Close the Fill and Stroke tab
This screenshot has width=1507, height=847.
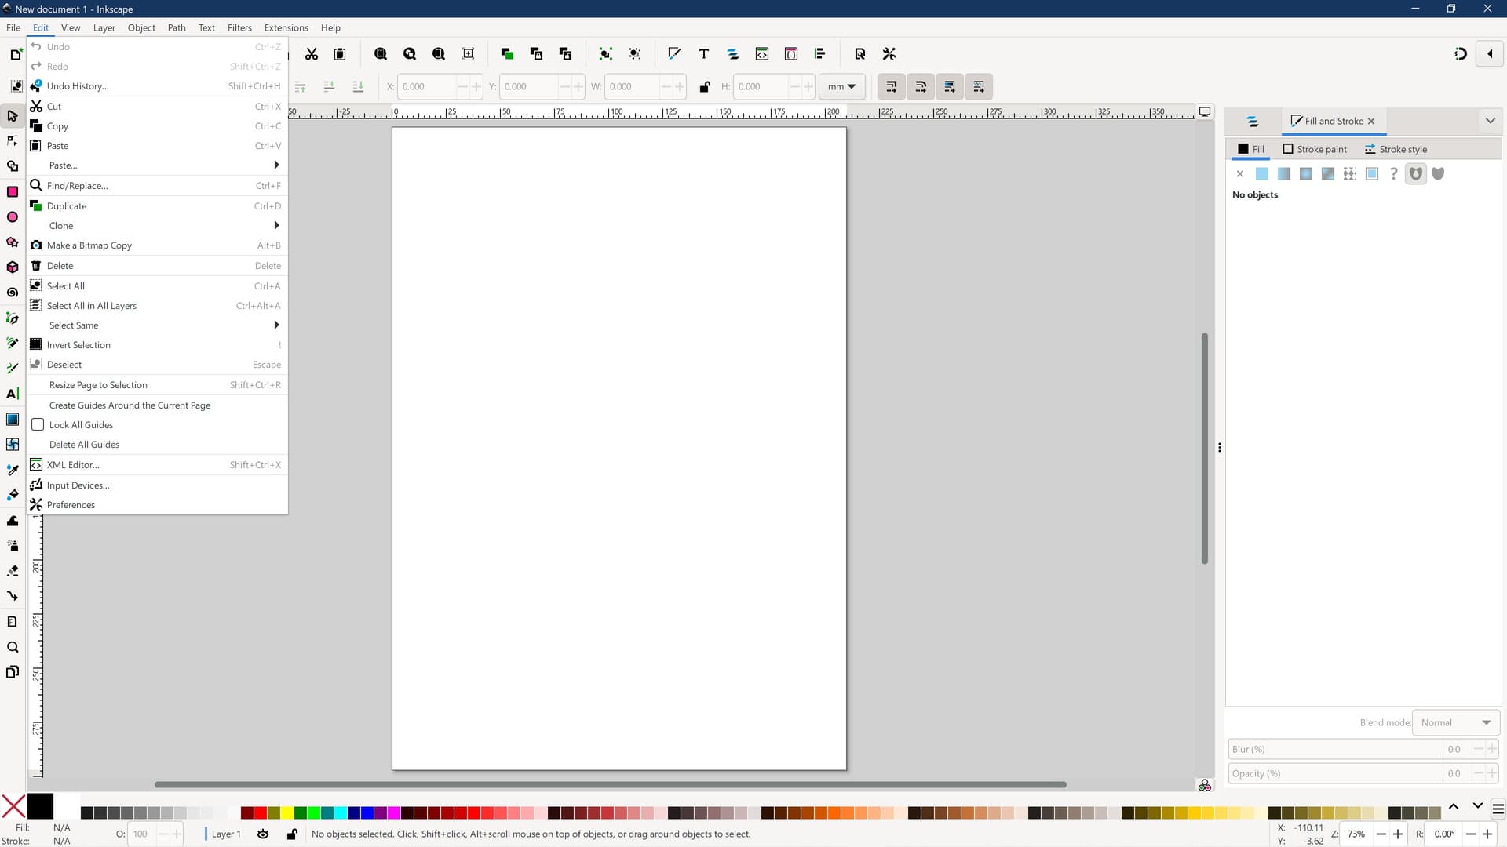[1371, 122]
